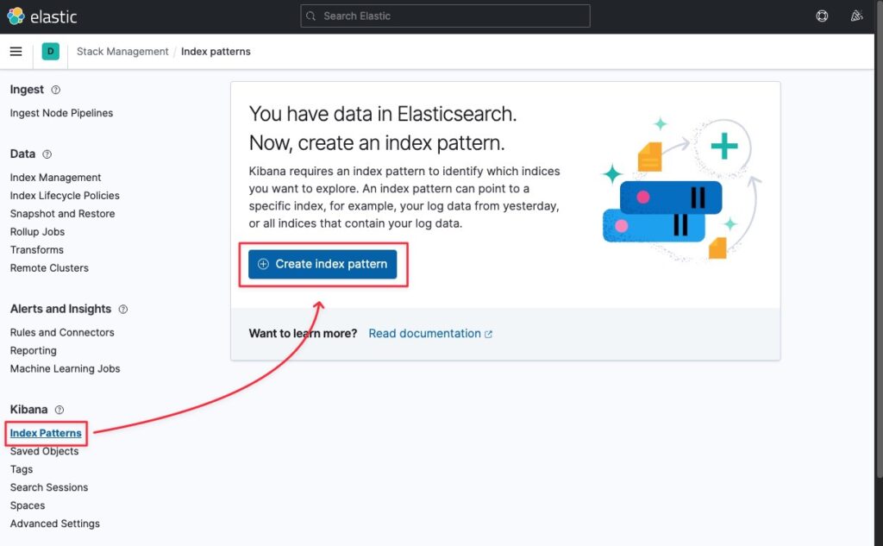Image resolution: width=883 pixels, height=546 pixels.
Task: Open Ingest Node Pipelines
Action: (x=61, y=113)
